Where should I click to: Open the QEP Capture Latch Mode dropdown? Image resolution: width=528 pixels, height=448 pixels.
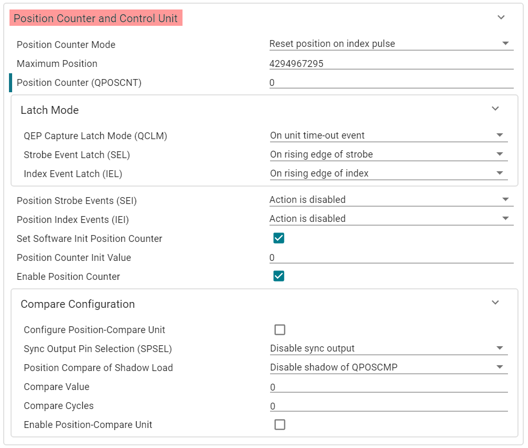(388, 135)
